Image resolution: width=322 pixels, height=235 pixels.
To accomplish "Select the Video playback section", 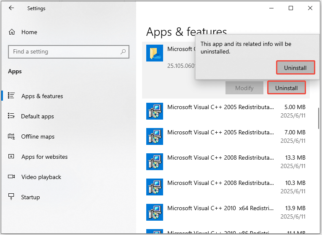I will pos(68,177).
